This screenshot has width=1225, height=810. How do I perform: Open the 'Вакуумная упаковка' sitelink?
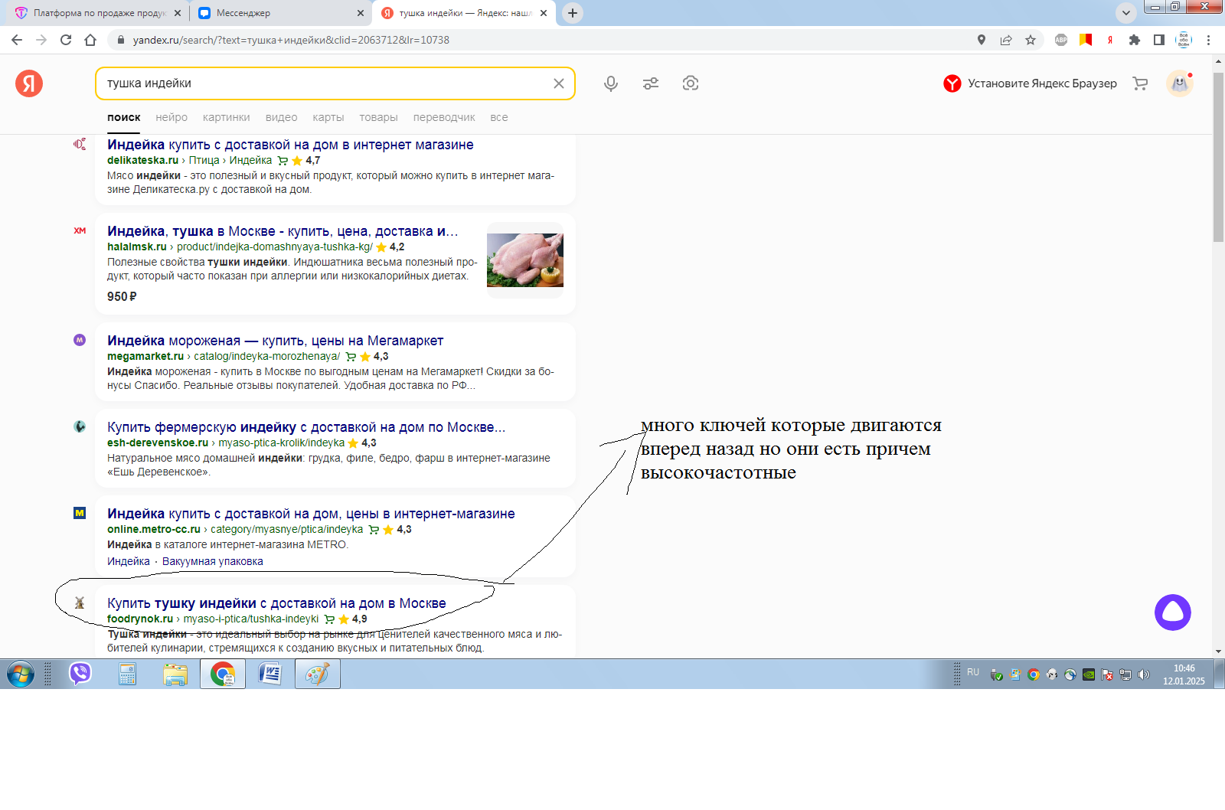[213, 561]
